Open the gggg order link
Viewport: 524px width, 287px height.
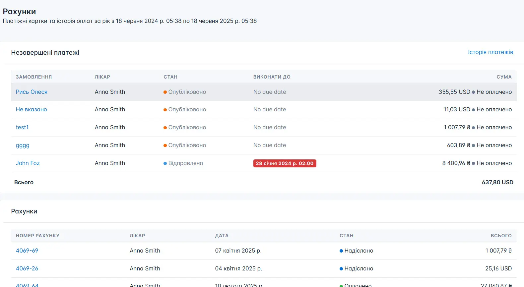pos(23,145)
